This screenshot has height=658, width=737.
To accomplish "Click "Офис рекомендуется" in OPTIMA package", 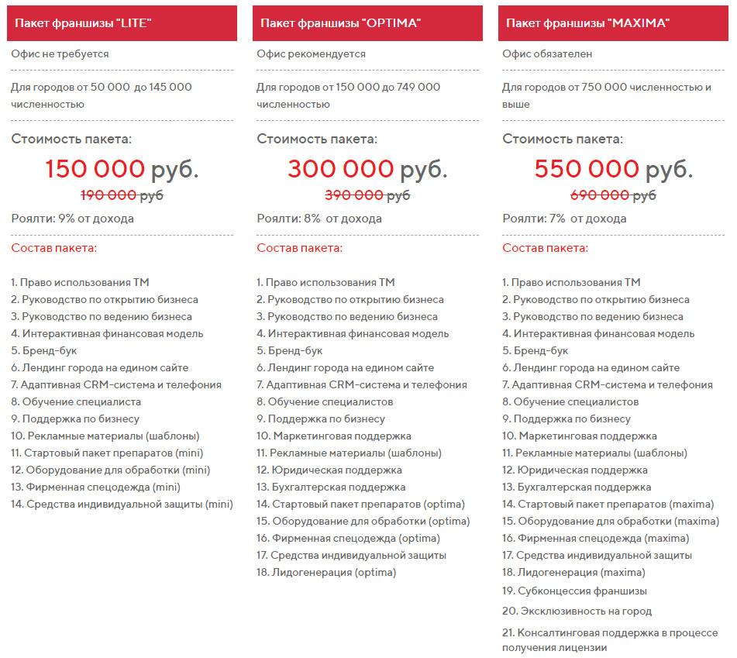I will click(x=311, y=54).
